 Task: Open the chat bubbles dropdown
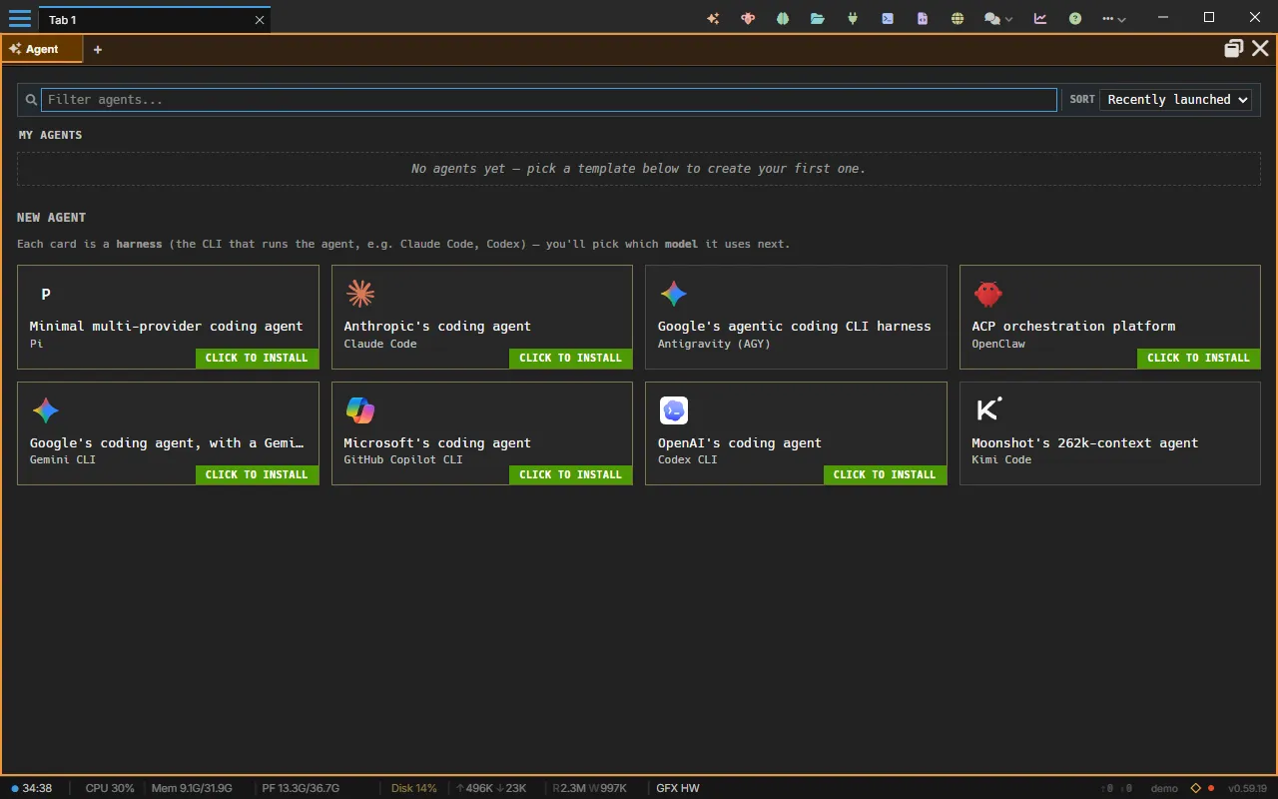pos(998,18)
